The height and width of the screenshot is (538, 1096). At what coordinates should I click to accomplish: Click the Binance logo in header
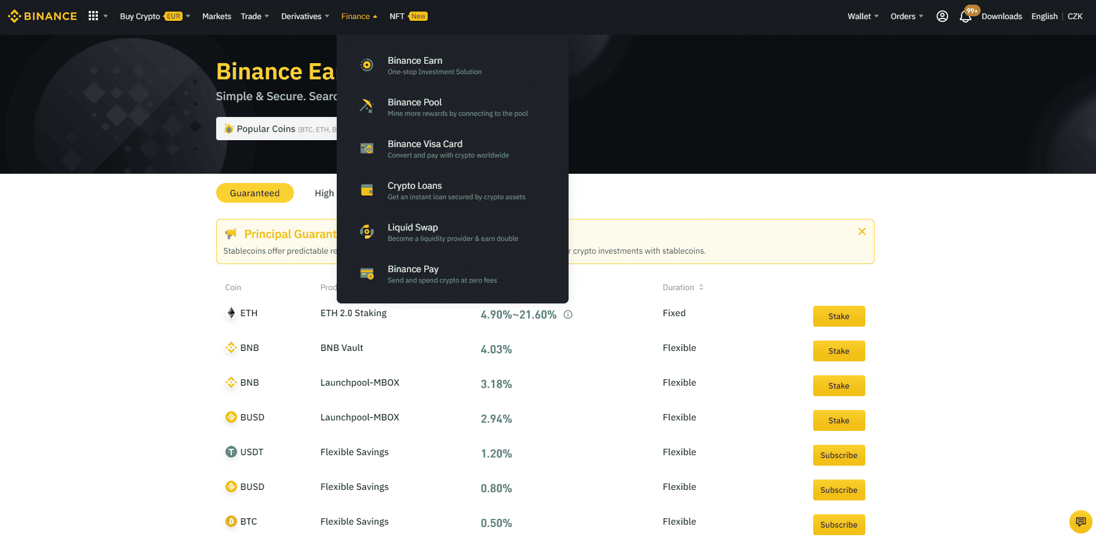42,16
